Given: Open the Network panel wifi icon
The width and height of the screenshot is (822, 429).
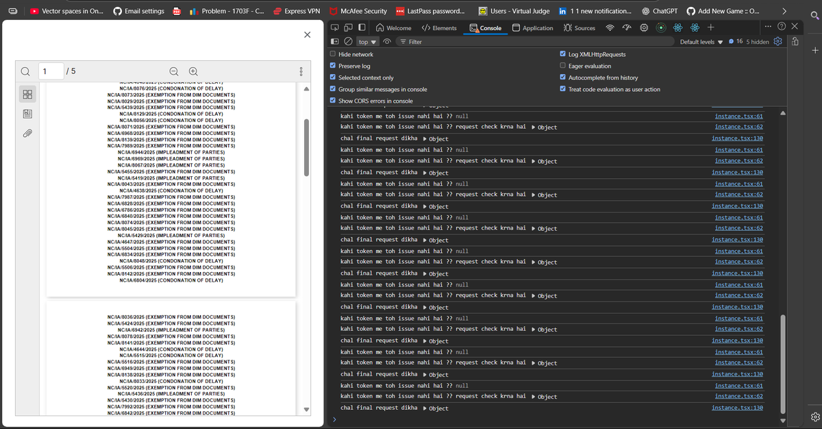Looking at the screenshot, I should pyautogui.click(x=610, y=28).
